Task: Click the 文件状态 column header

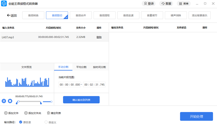Action: (x=181, y=28)
